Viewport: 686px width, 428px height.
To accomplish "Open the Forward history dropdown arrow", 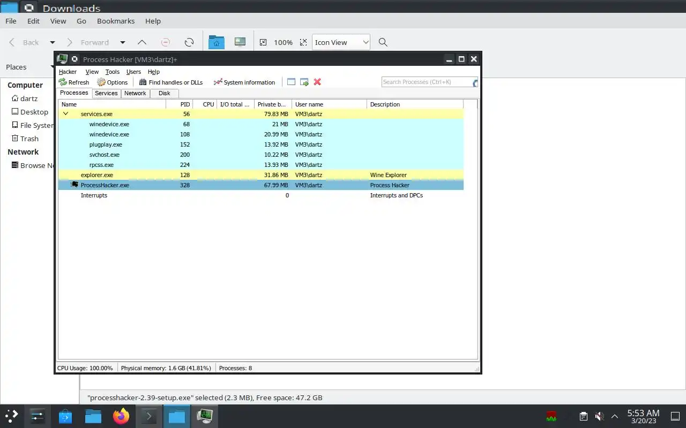I will (x=122, y=42).
